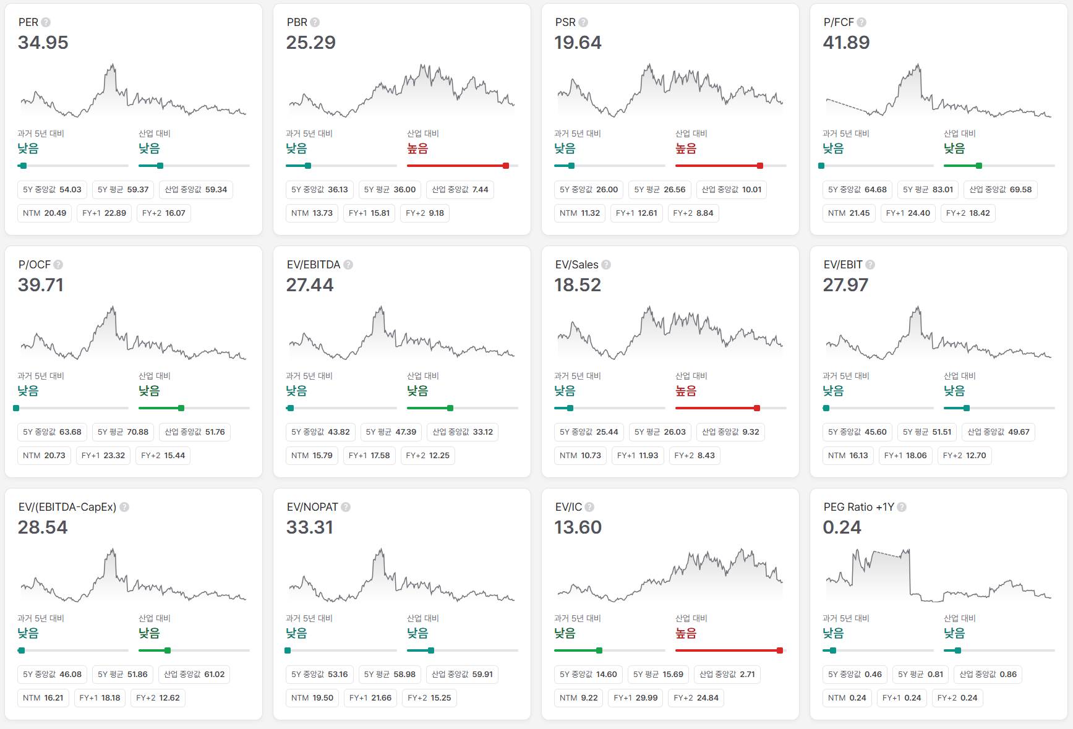
Task: Click the help icon beside EV/(EBITDA-CapEx)
Action: tap(124, 507)
